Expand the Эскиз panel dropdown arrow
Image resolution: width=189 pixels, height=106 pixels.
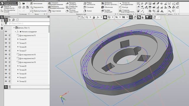coord(45,14)
